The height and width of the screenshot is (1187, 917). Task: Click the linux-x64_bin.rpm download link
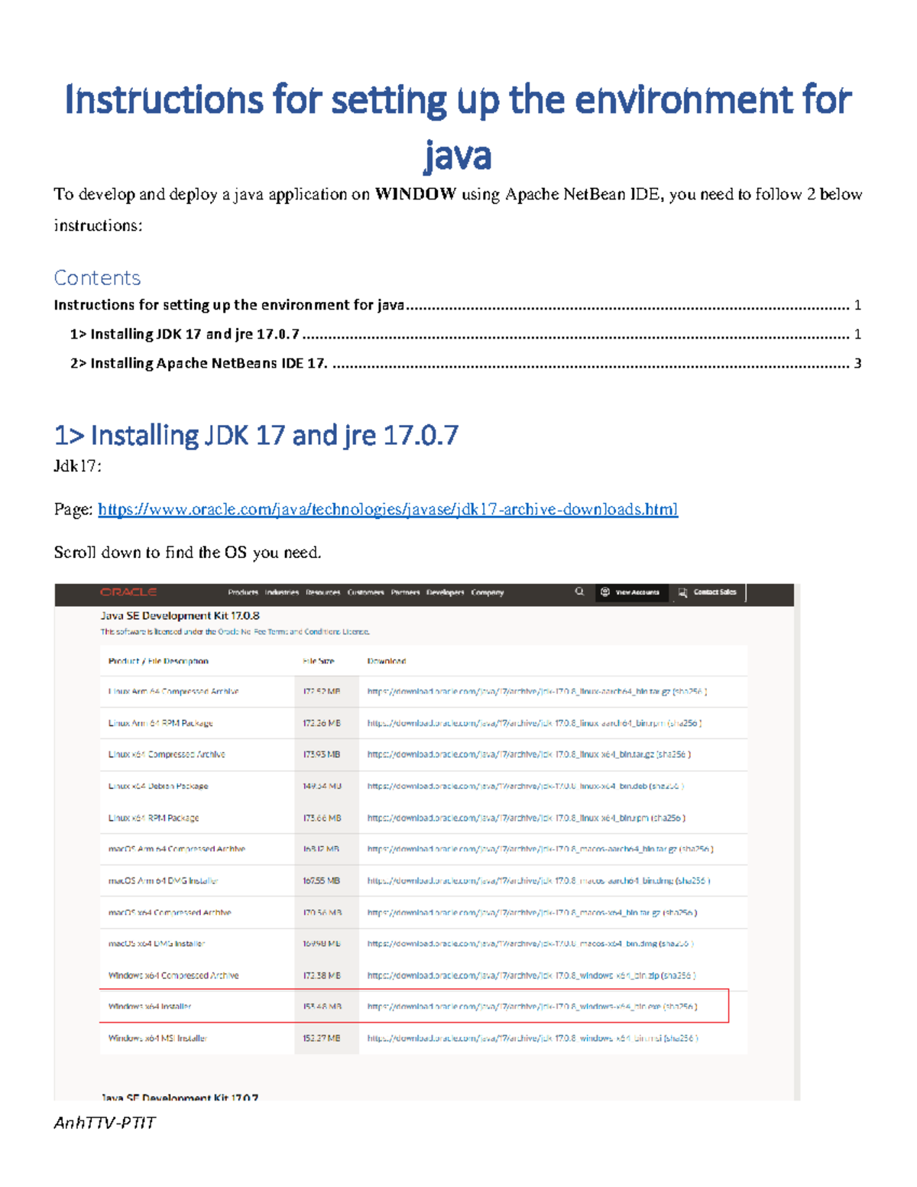(x=508, y=818)
